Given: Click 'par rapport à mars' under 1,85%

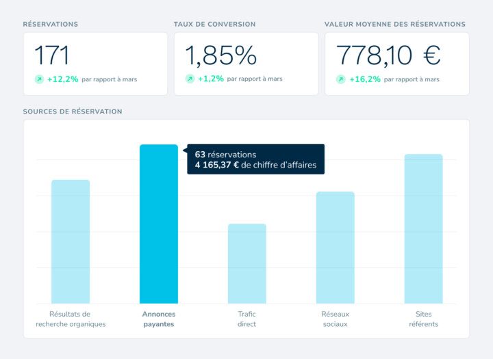Looking at the screenshot, I should [255, 79].
